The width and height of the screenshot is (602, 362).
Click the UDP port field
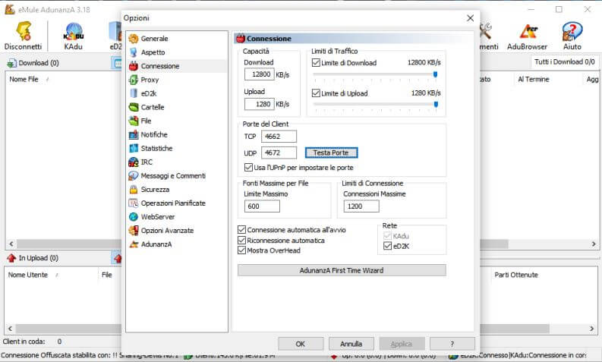pos(279,153)
